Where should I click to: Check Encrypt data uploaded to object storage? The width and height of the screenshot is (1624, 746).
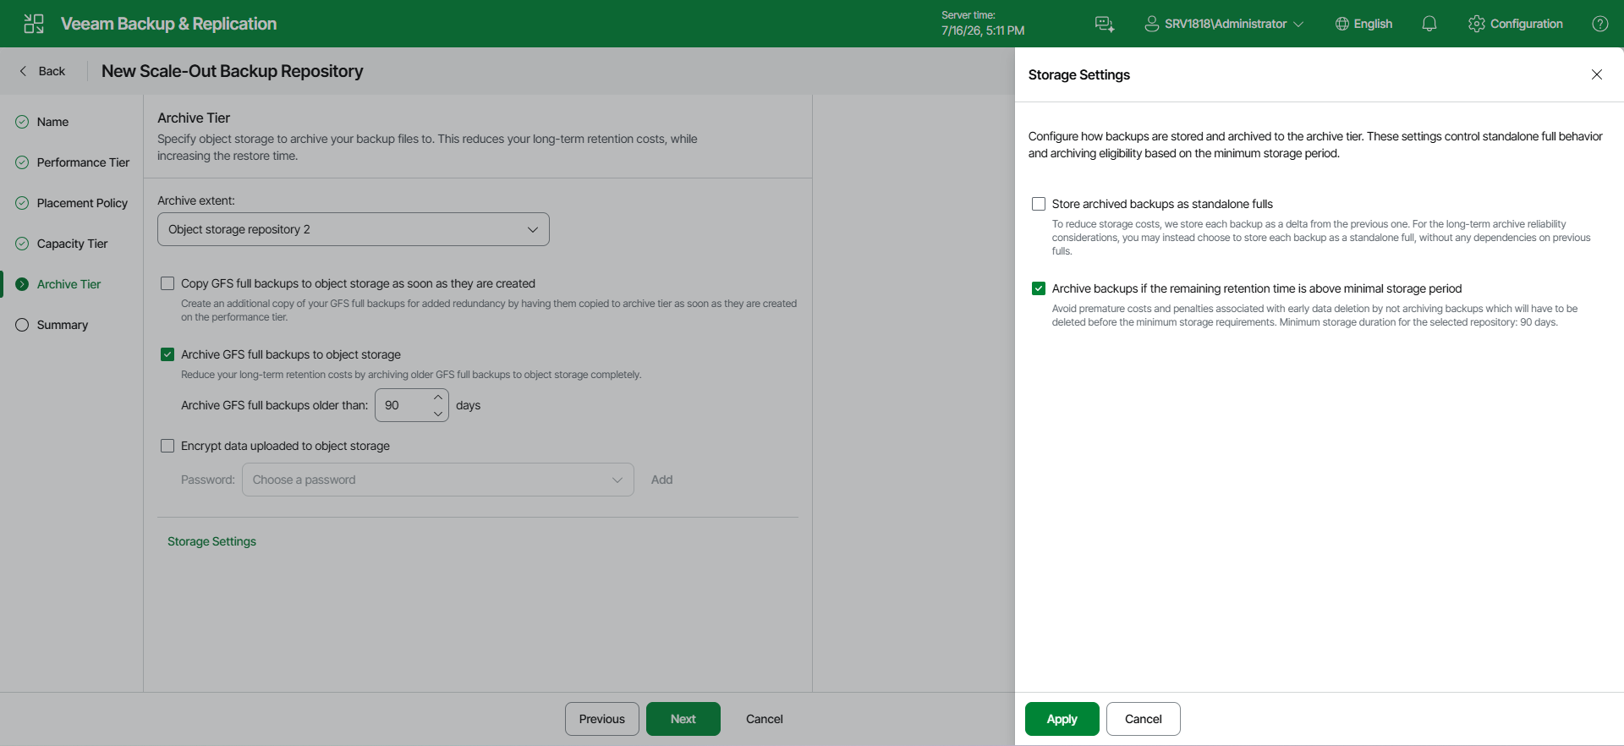(167, 446)
